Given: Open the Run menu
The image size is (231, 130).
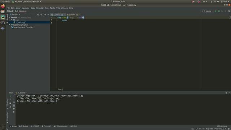Looking at the screenshot, I should click(x=47, y=8).
